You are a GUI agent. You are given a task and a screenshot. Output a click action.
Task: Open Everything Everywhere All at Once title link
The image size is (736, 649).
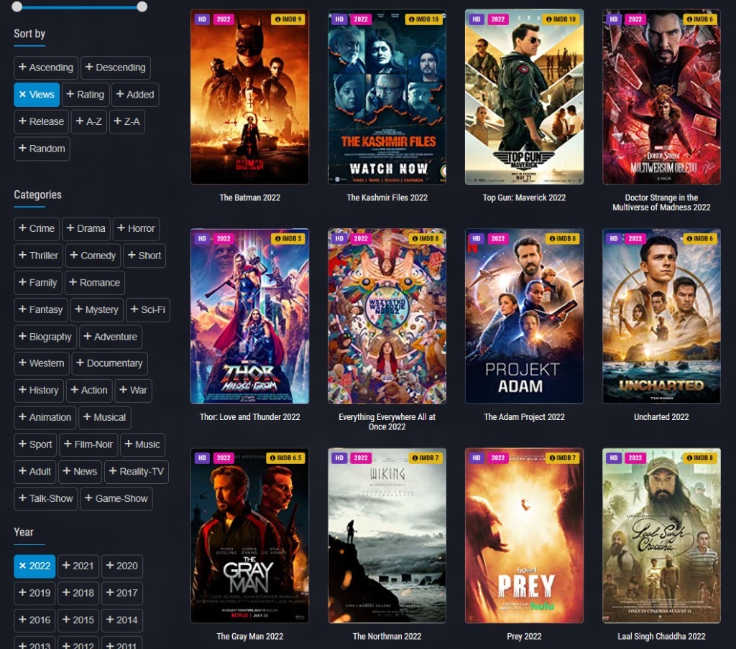pos(387,421)
